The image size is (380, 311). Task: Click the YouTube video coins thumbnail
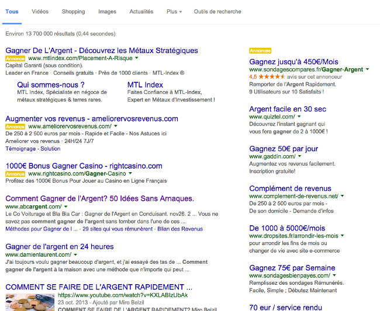(x=30, y=302)
